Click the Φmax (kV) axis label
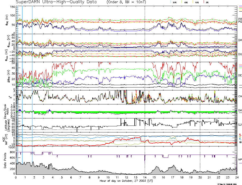 (x=8, y=41)
